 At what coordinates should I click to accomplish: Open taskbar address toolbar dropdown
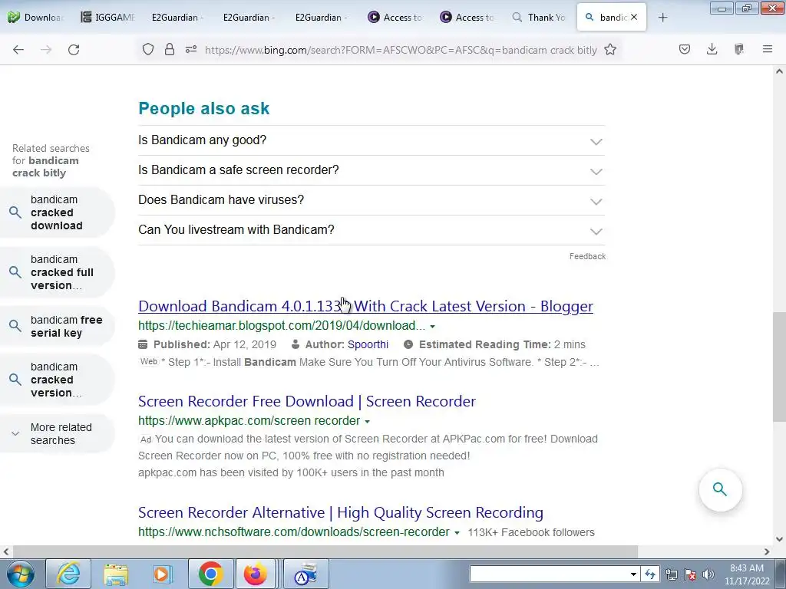pyautogui.click(x=633, y=574)
